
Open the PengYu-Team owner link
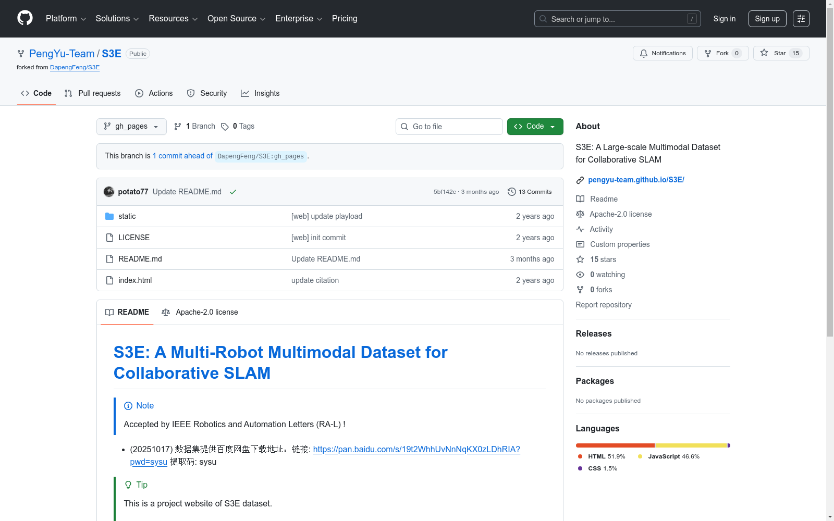62,54
